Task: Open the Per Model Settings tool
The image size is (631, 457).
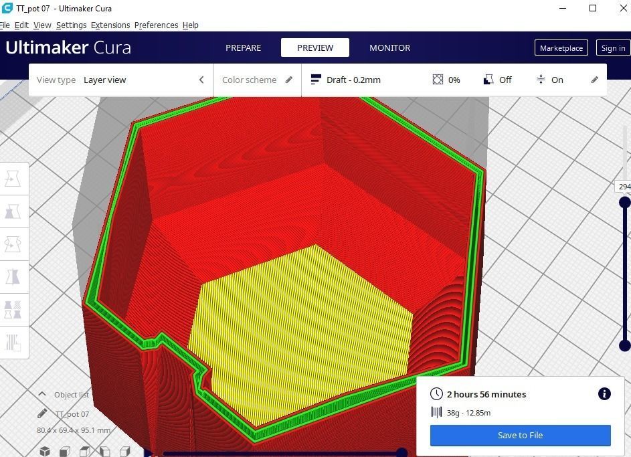Action: [x=13, y=310]
